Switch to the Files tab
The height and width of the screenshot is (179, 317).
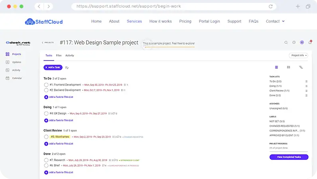click(59, 55)
